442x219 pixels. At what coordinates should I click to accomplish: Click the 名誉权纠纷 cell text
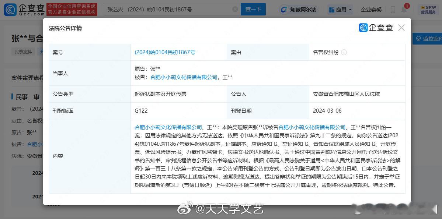point(326,52)
